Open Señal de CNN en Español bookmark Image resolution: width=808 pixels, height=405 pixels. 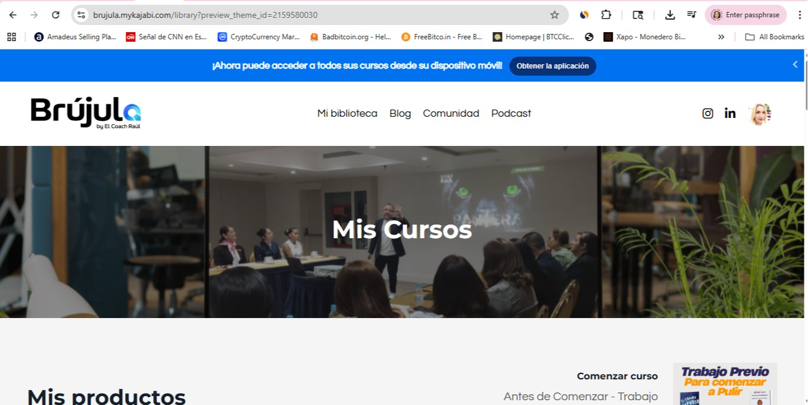coord(166,37)
